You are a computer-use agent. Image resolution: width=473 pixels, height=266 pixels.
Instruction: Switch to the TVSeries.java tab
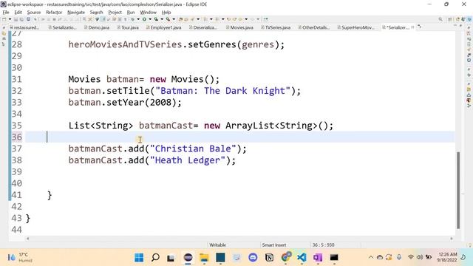point(276,27)
